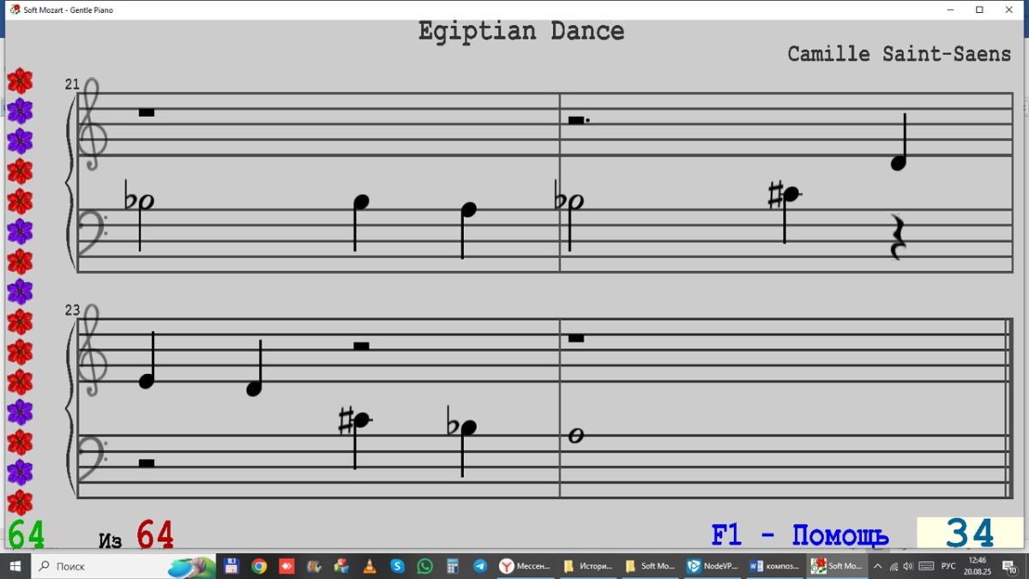Switch to the NodeVP... taskbar window

713,566
